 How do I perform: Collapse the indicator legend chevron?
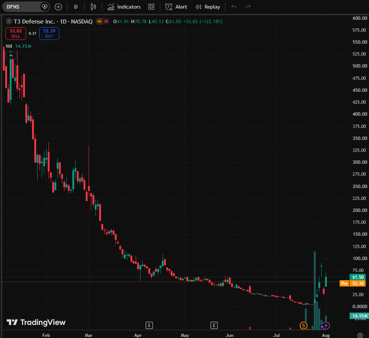pos(11,56)
